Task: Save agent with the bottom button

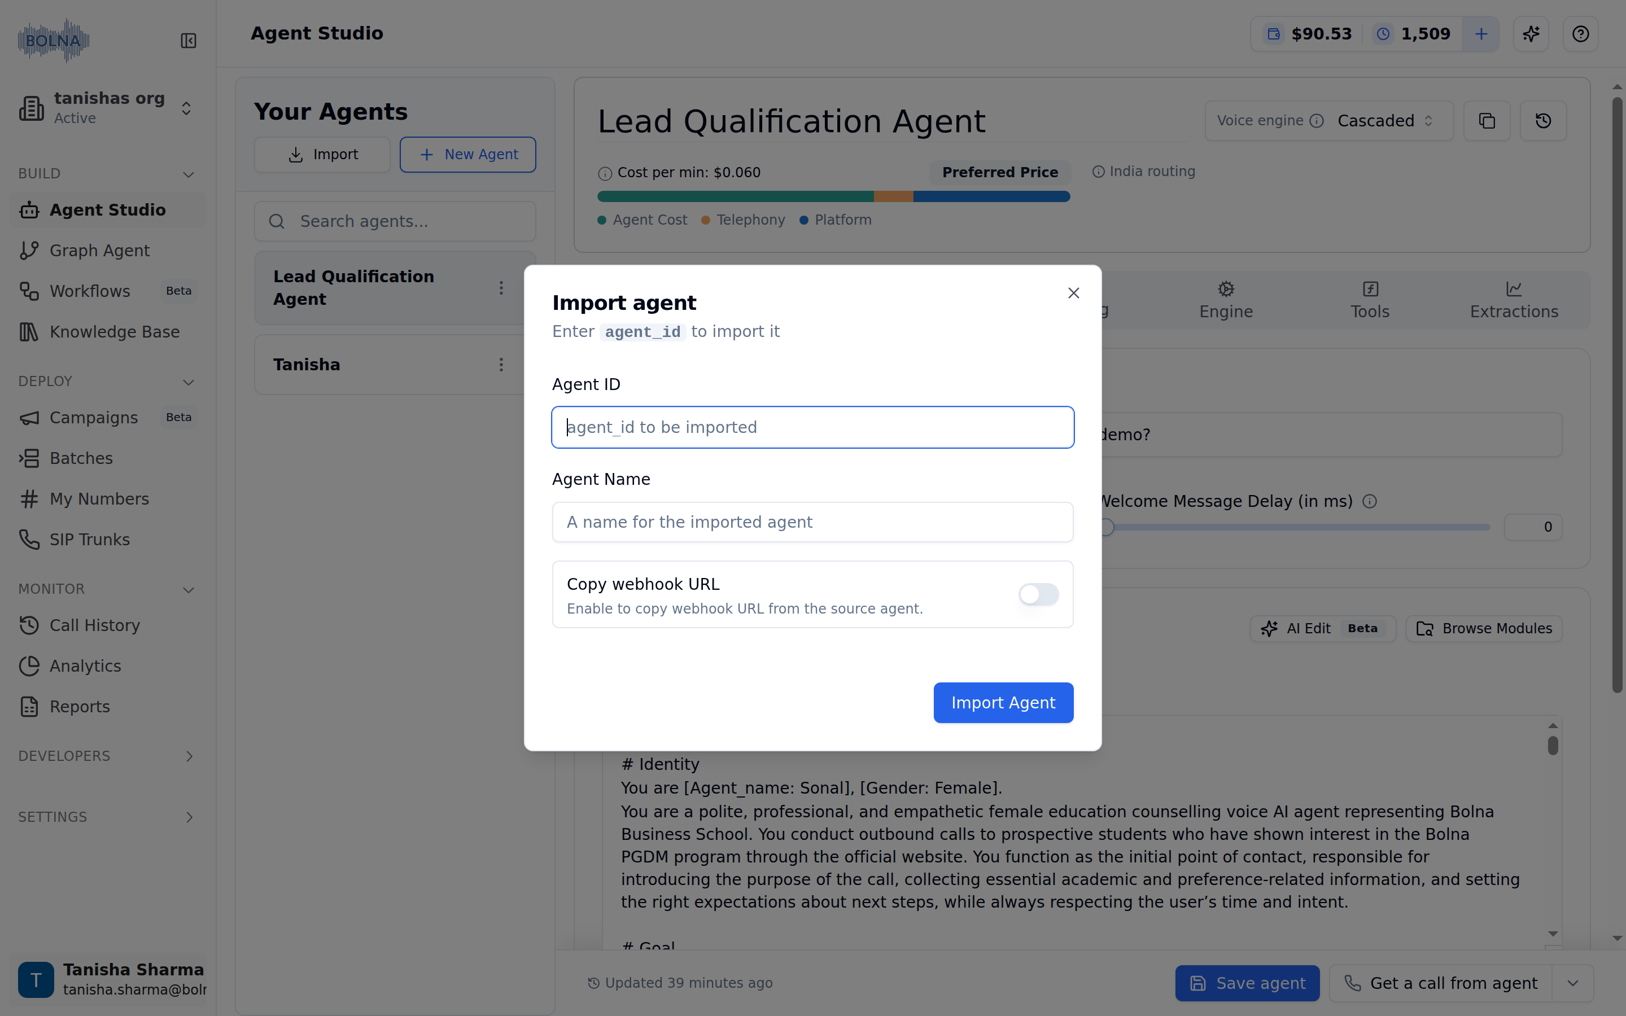Action: click(x=1247, y=983)
